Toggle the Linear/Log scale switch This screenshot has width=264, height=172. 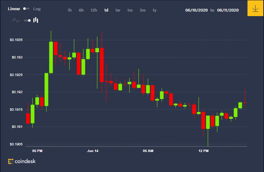[x=26, y=8]
